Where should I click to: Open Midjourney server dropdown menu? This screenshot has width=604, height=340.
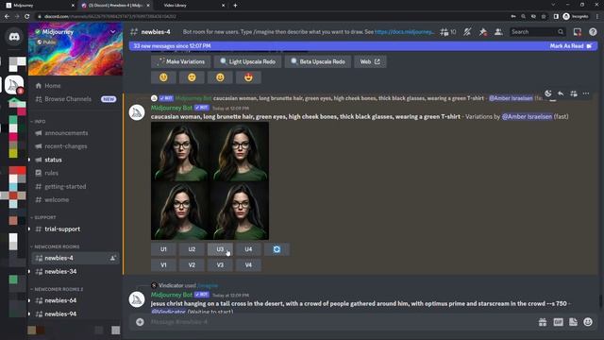tap(113, 31)
